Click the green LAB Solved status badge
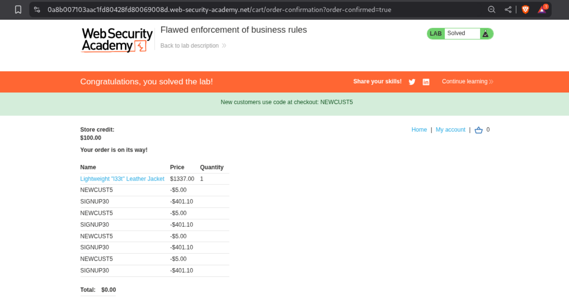 [455, 34]
